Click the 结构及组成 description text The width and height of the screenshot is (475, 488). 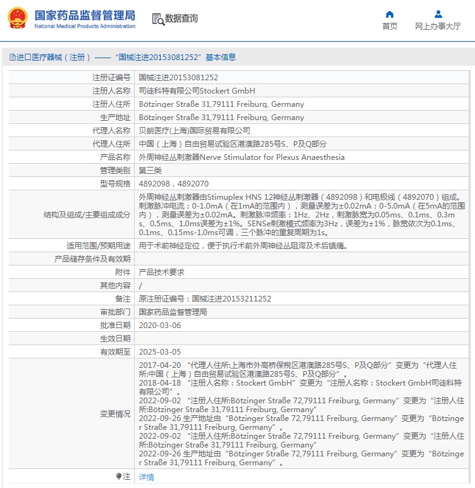point(302,215)
